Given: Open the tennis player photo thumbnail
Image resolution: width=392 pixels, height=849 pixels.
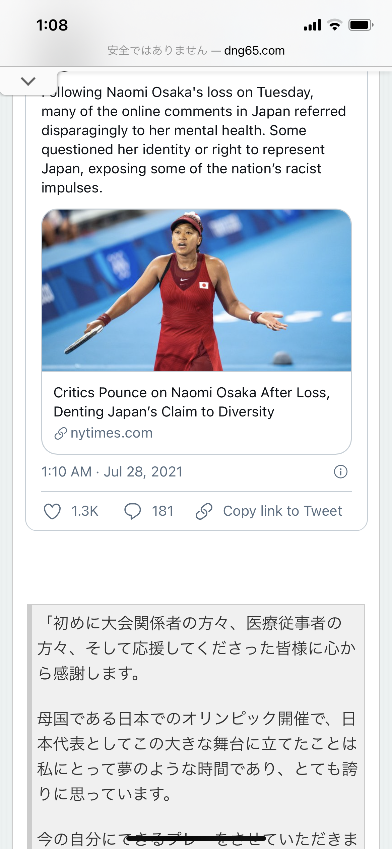Looking at the screenshot, I should (x=196, y=290).
